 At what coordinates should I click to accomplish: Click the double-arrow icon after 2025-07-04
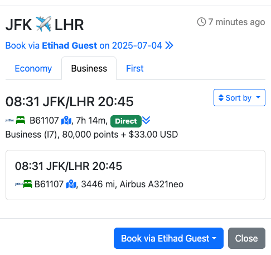coord(169,45)
